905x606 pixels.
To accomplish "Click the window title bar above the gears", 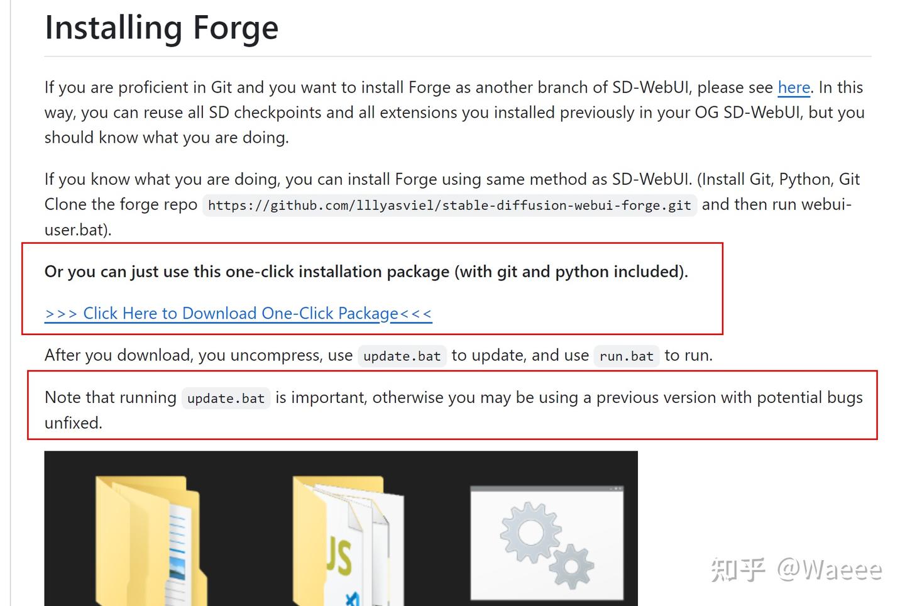I will (x=547, y=489).
